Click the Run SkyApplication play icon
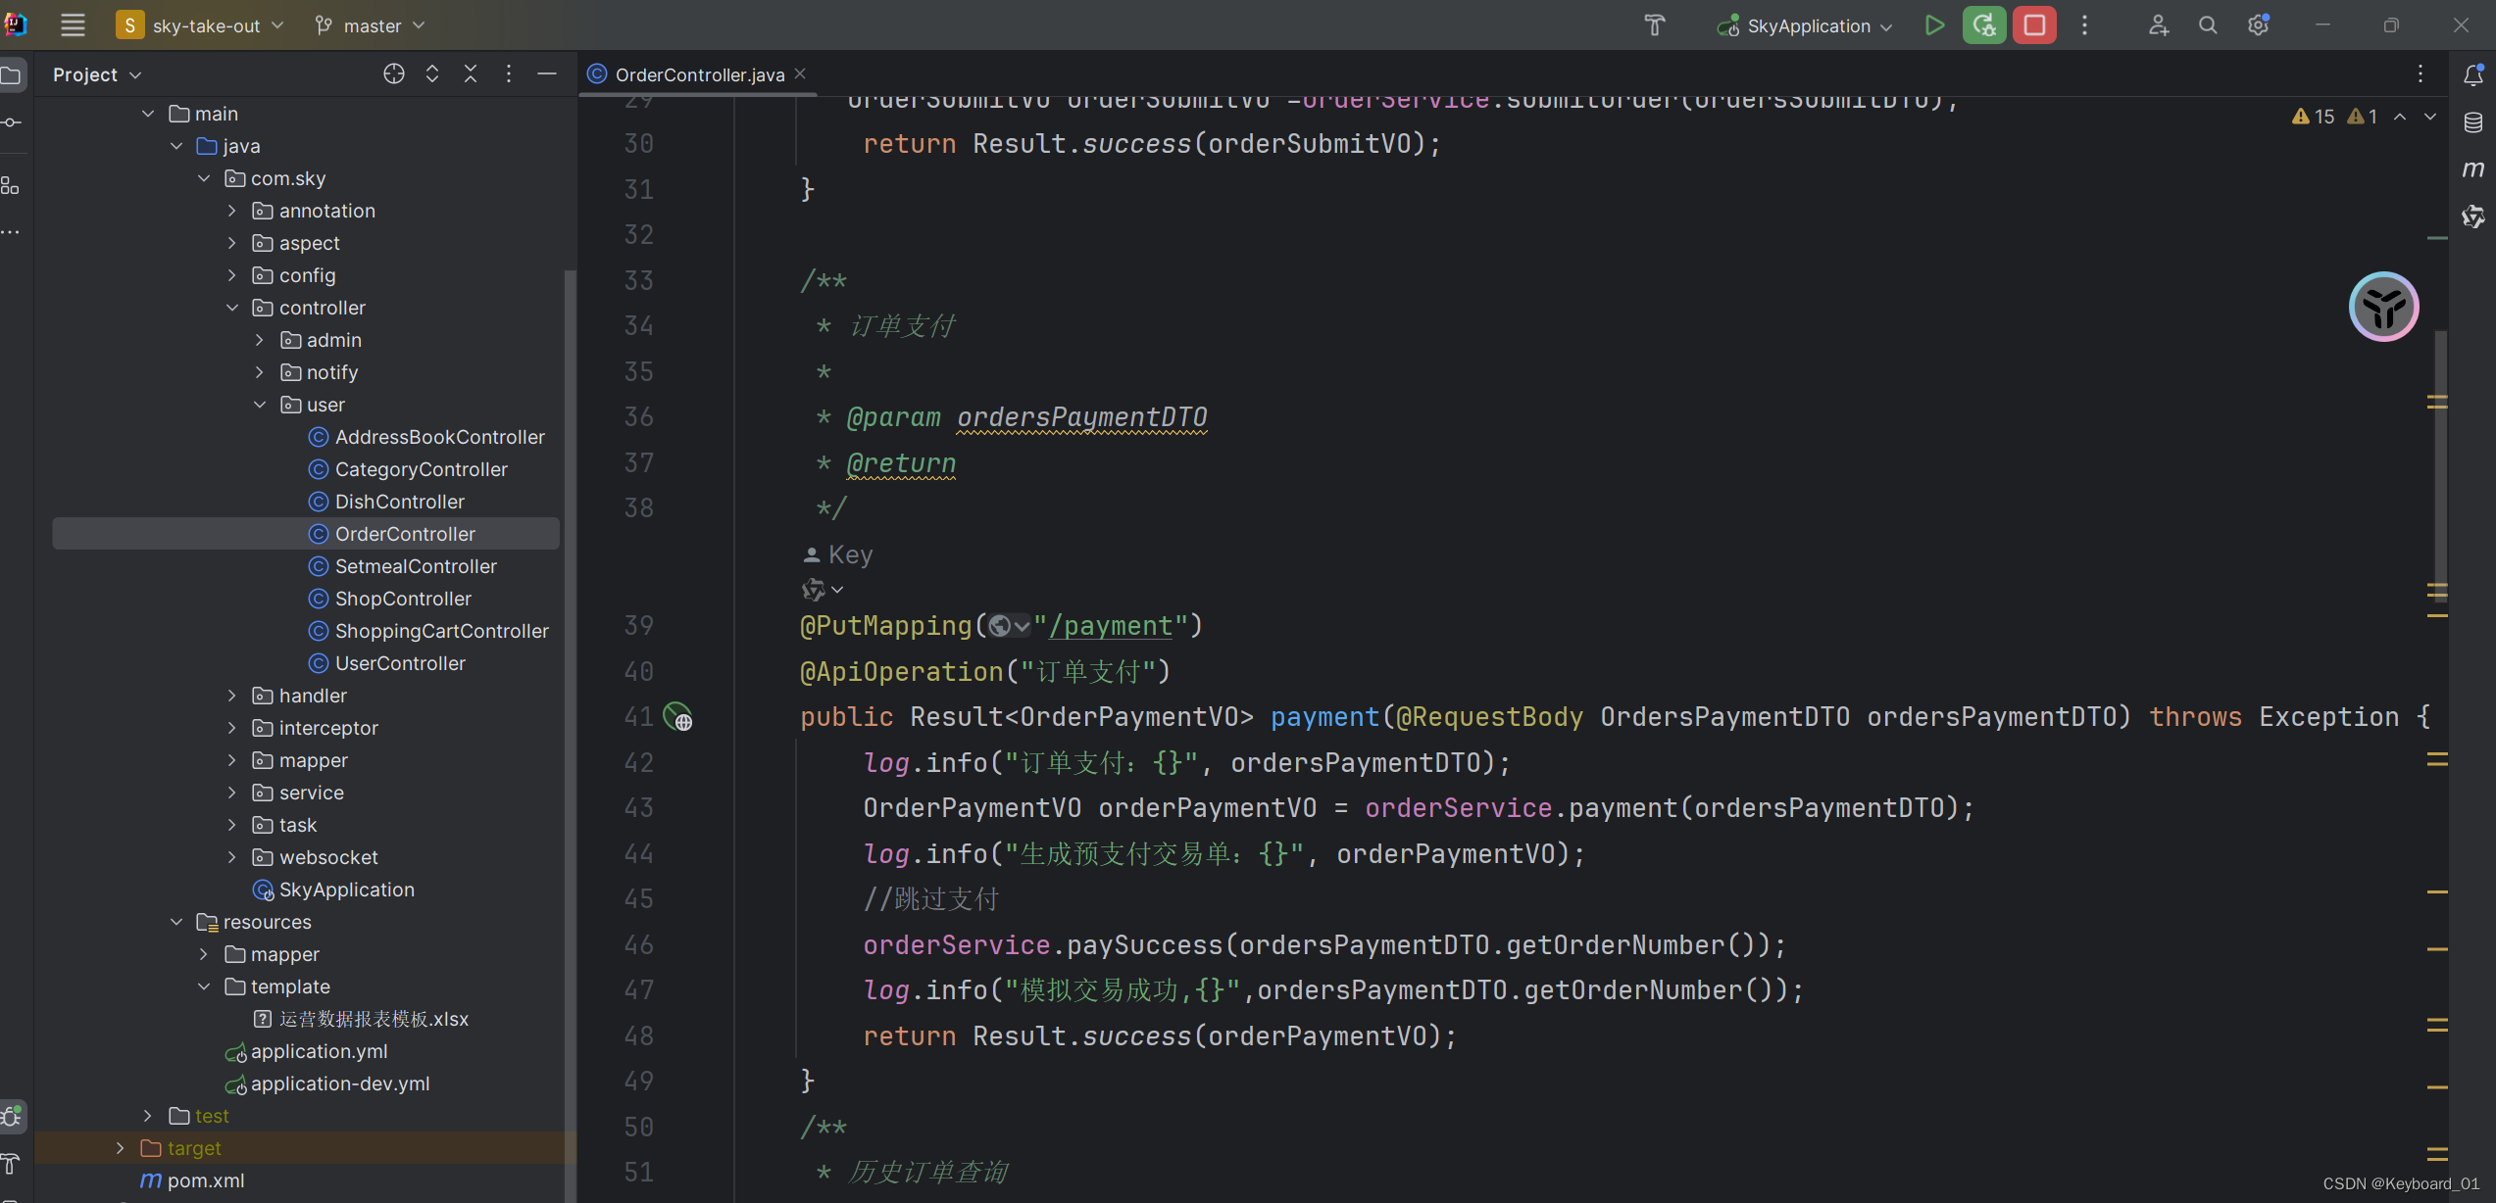Screen dimensions: 2496x1203 (x=1933, y=25)
